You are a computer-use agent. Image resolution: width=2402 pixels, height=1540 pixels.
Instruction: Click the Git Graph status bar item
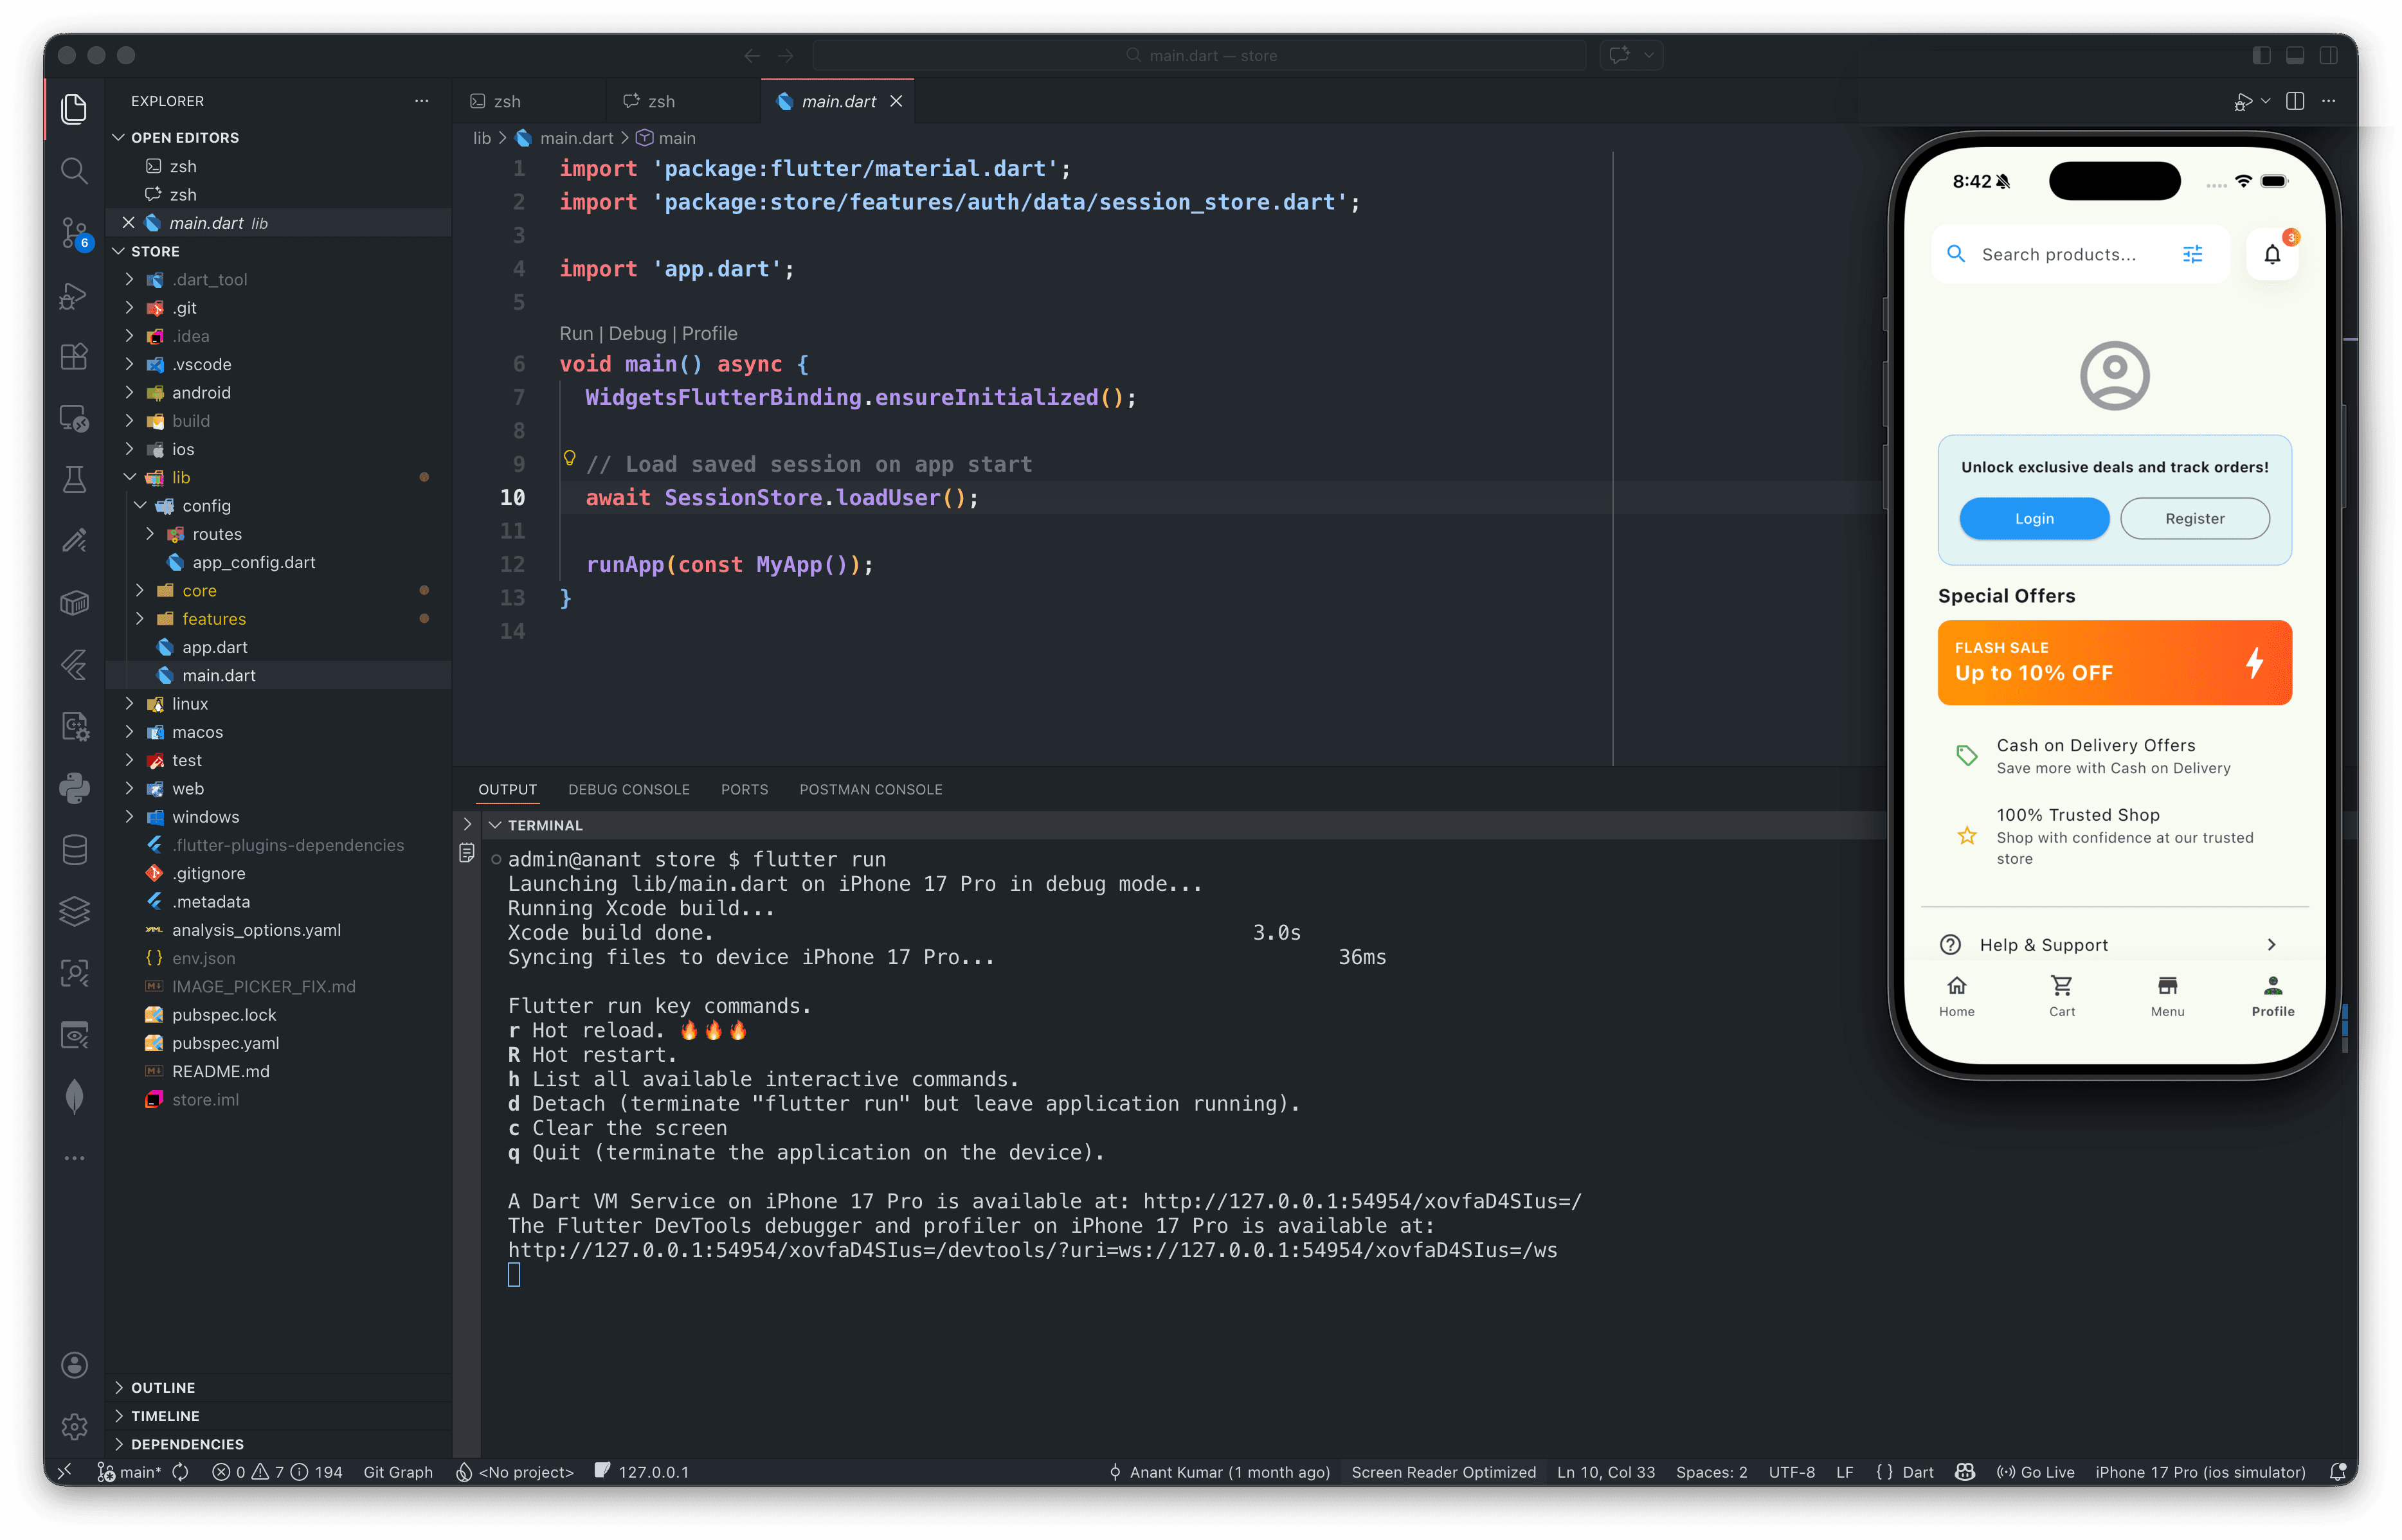coord(398,1471)
